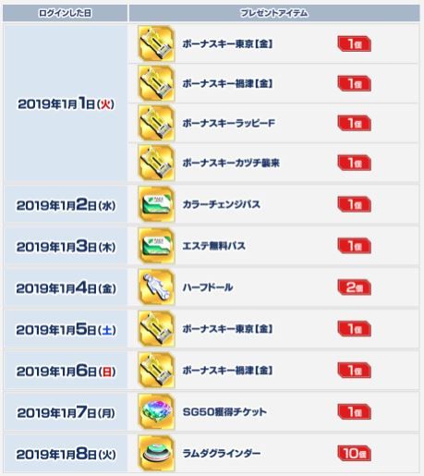The width and height of the screenshot is (424, 476).
Task: Click the プレゼントアイテム column header
Action: click(274, 13)
